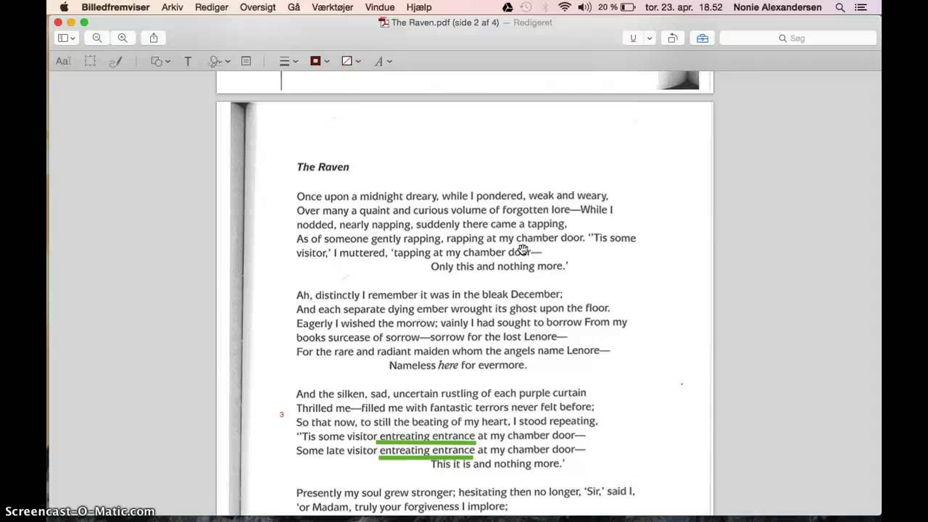Open Time Machine menu bar icon
The image size is (928, 522).
click(x=526, y=7)
